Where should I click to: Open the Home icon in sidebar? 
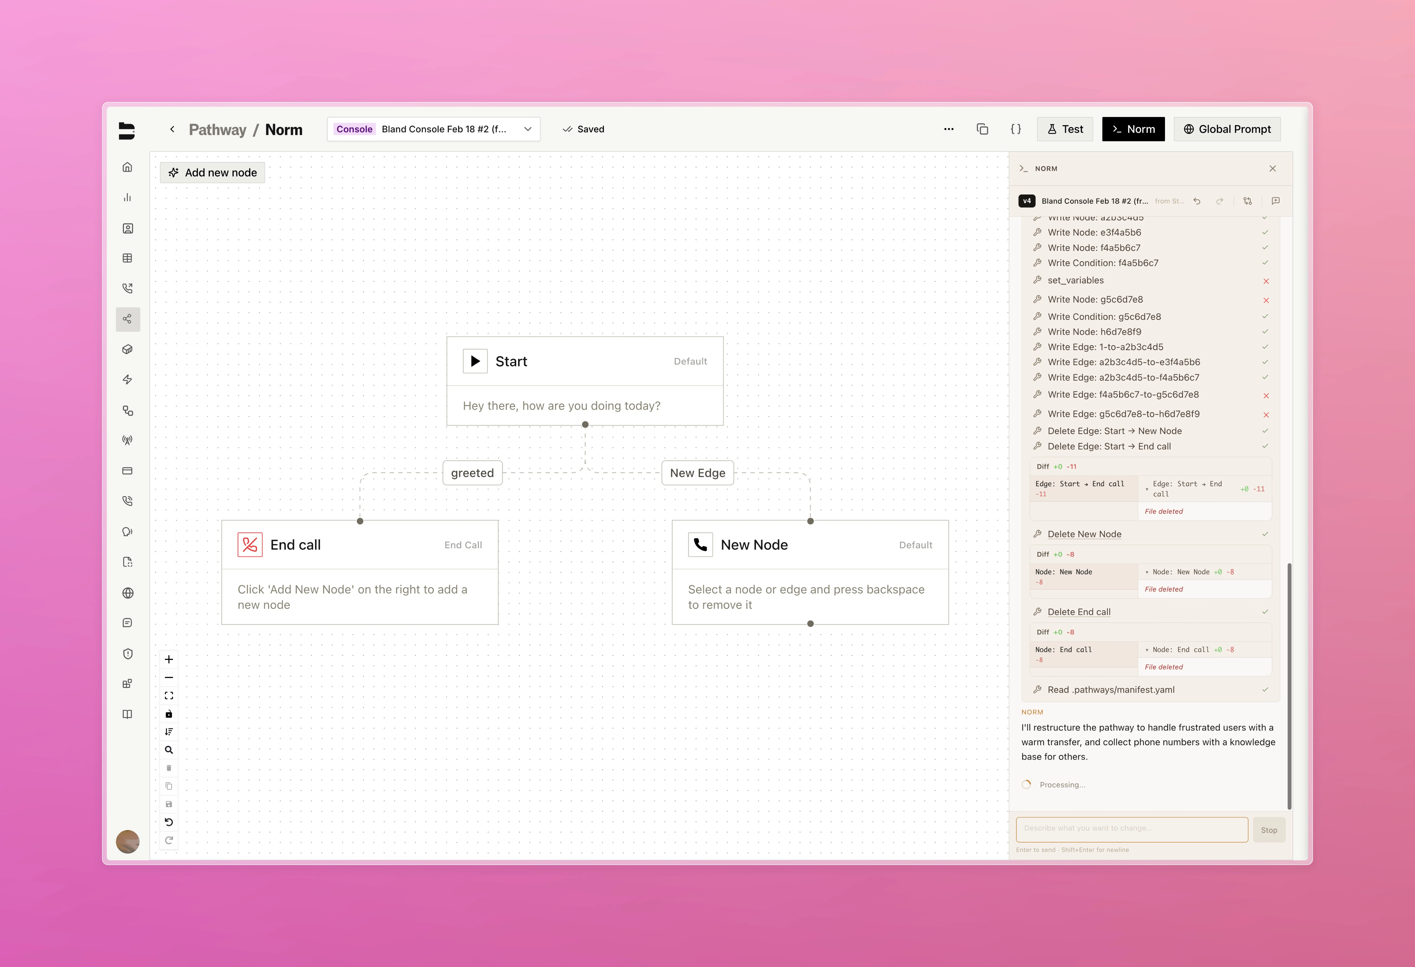click(x=127, y=167)
